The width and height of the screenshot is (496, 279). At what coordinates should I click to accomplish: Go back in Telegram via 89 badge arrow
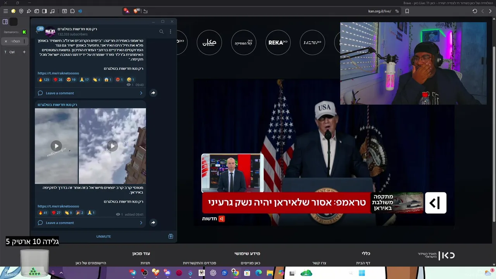coord(39,30)
